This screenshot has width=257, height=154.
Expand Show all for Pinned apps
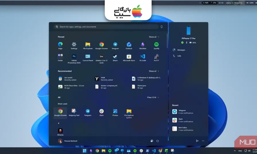coord(154,37)
